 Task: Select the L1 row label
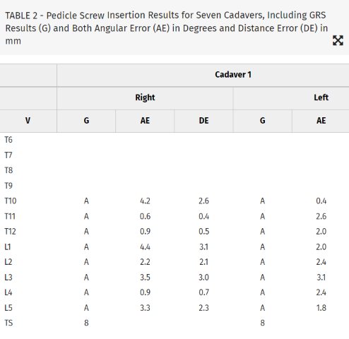[8, 247]
